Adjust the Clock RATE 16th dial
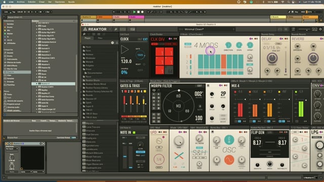Image resolution: width=324 pixels, height=182 pixels. (140, 55)
